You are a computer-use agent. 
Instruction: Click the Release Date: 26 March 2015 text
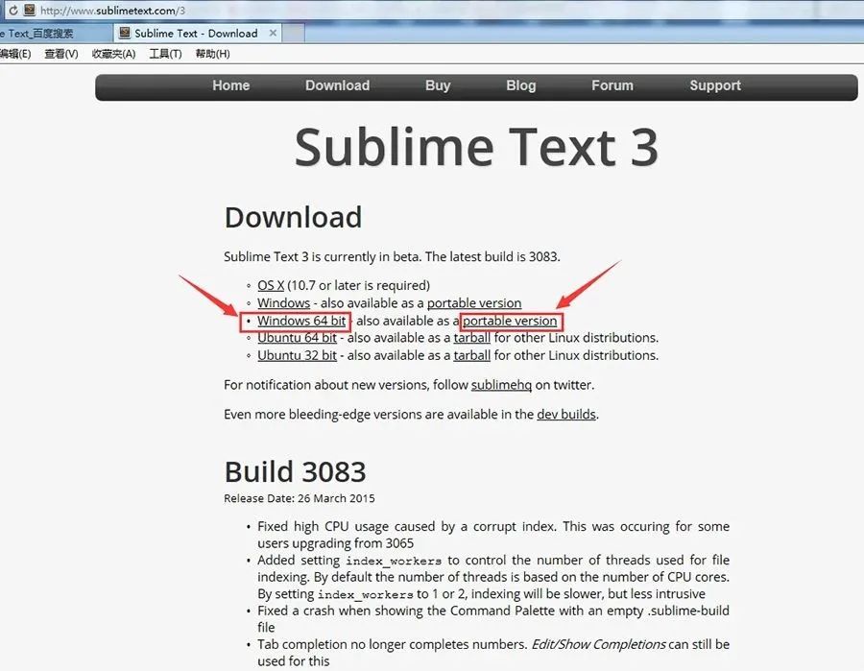(300, 498)
